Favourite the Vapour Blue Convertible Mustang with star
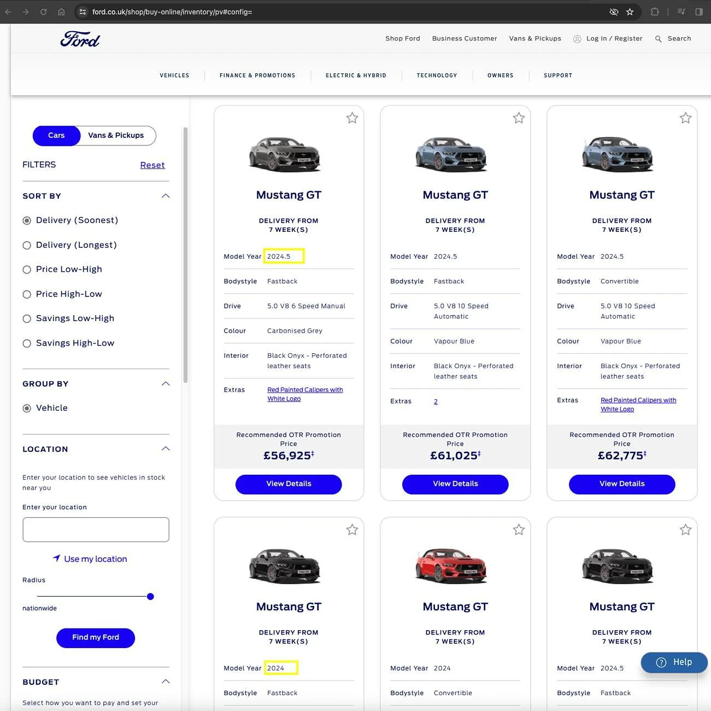The image size is (711, 711). pos(685,118)
